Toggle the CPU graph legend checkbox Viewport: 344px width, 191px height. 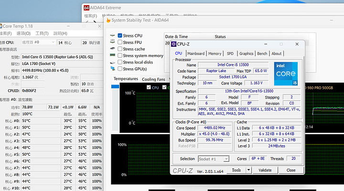pos(149,87)
